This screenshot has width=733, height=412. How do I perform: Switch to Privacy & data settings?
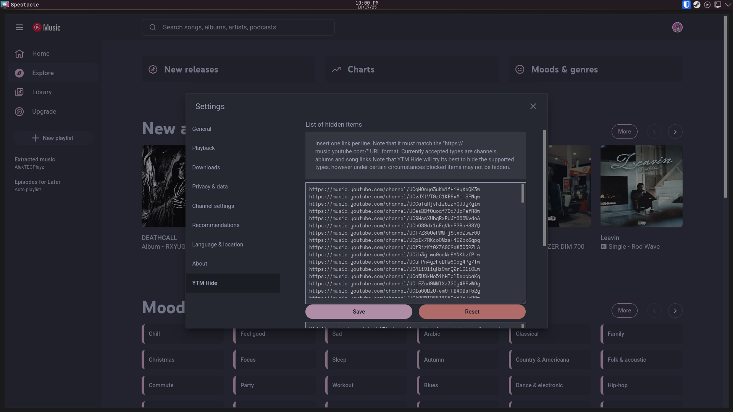coord(210,187)
